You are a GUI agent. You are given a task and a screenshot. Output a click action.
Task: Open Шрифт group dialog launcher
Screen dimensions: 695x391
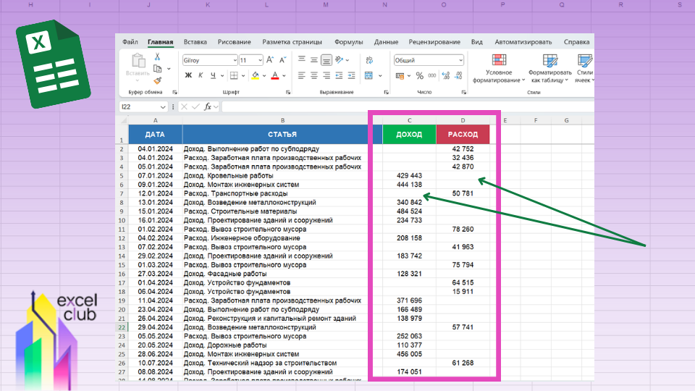288,92
